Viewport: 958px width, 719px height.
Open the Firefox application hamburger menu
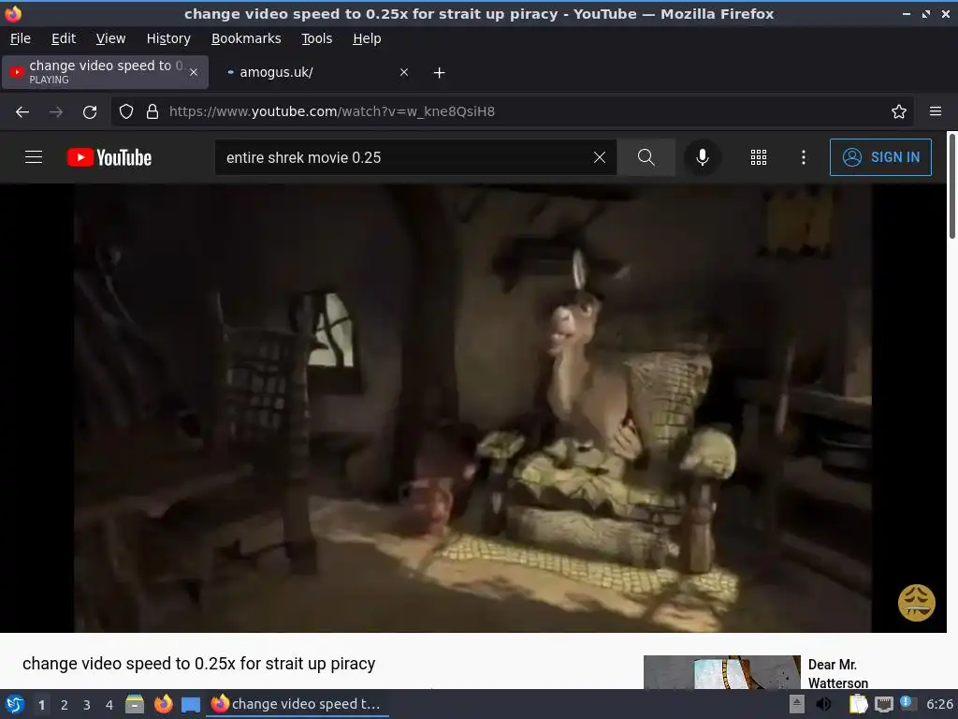click(936, 111)
